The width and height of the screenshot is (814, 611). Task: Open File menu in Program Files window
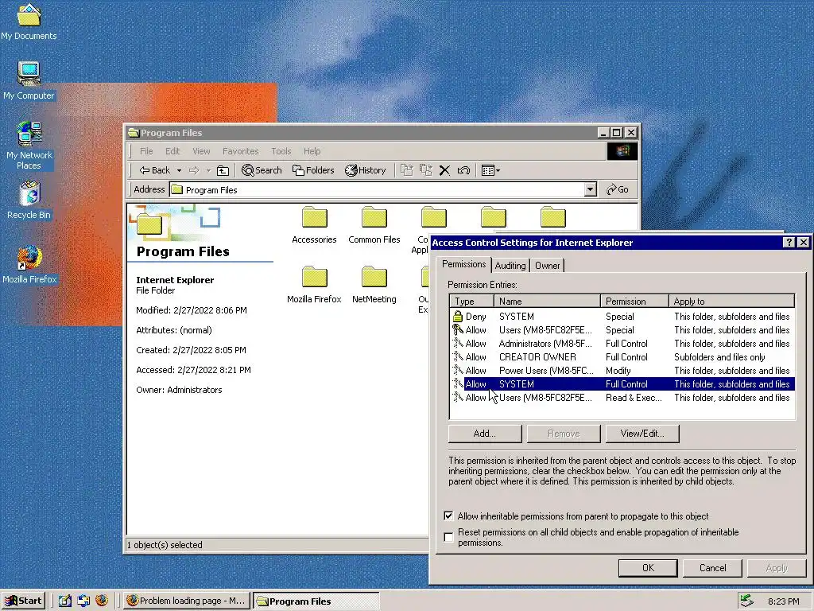(146, 151)
